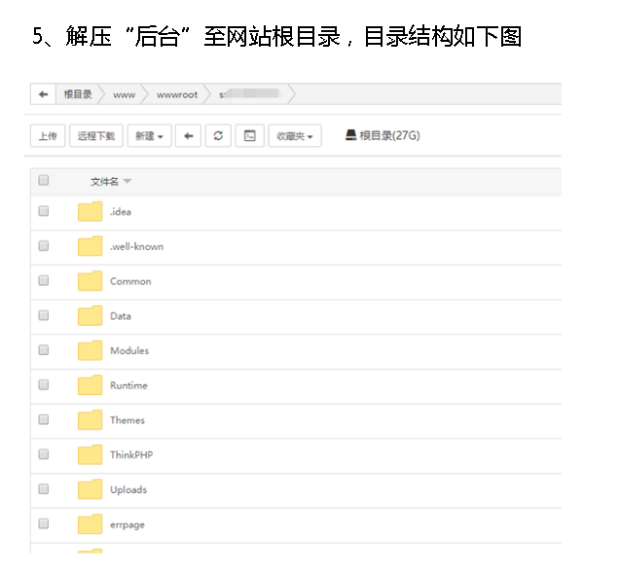
Task: Open the Data folder name
Action: (121, 316)
